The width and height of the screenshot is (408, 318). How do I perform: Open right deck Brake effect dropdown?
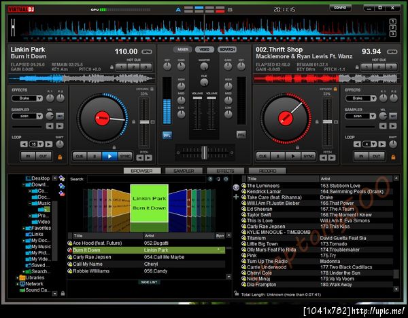[x=373, y=98]
